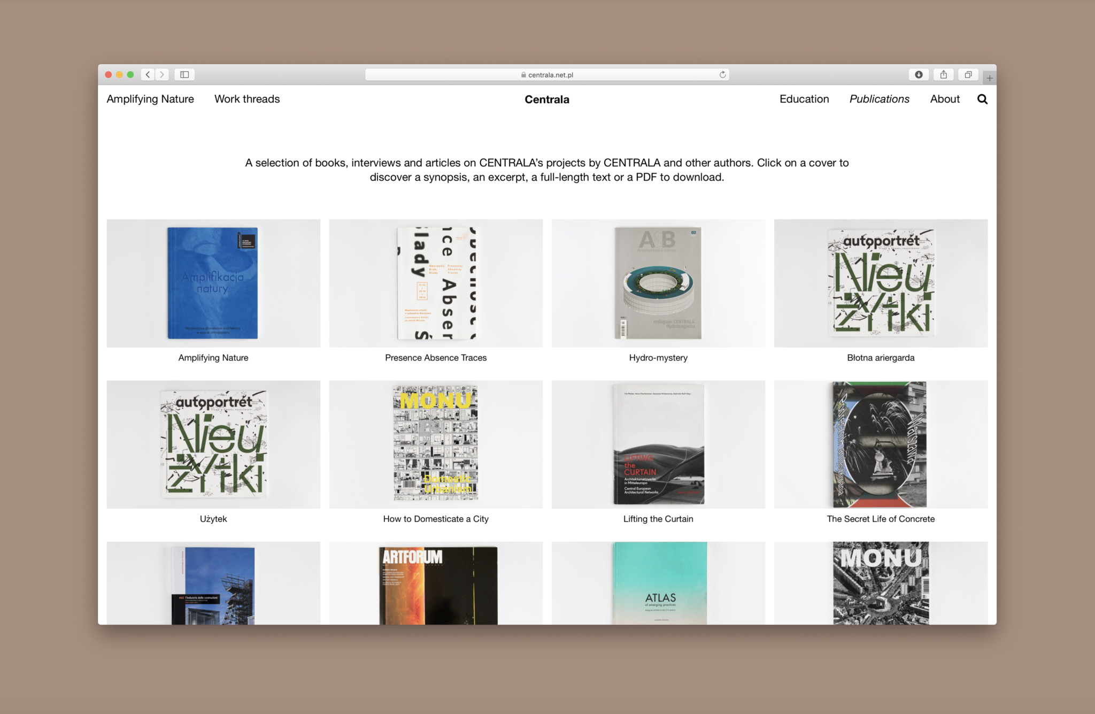The image size is (1095, 714).
Task: Focus the centrala.net.pl address bar
Action: tap(547, 75)
